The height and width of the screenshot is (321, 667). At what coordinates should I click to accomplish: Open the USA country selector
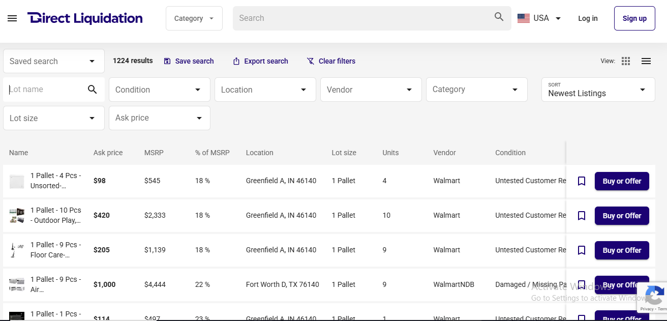pyautogui.click(x=539, y=18)
